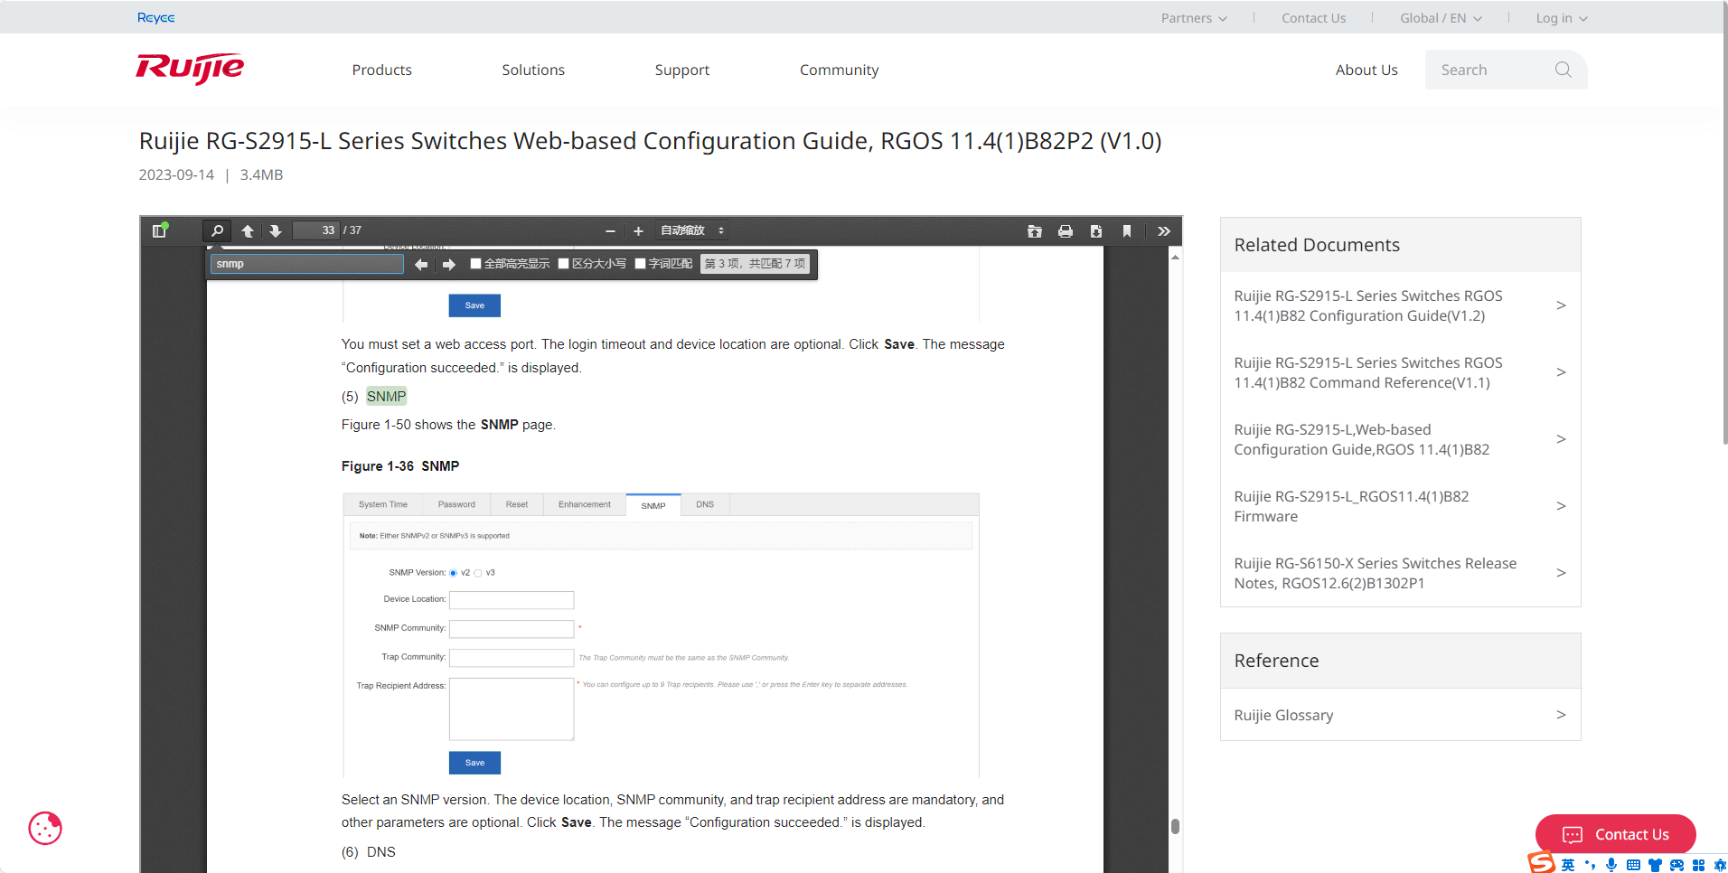1728x873 pixels.
Task: Expand arrow for RG-S6150-X Release Notes
Action: coord(1561,573)
